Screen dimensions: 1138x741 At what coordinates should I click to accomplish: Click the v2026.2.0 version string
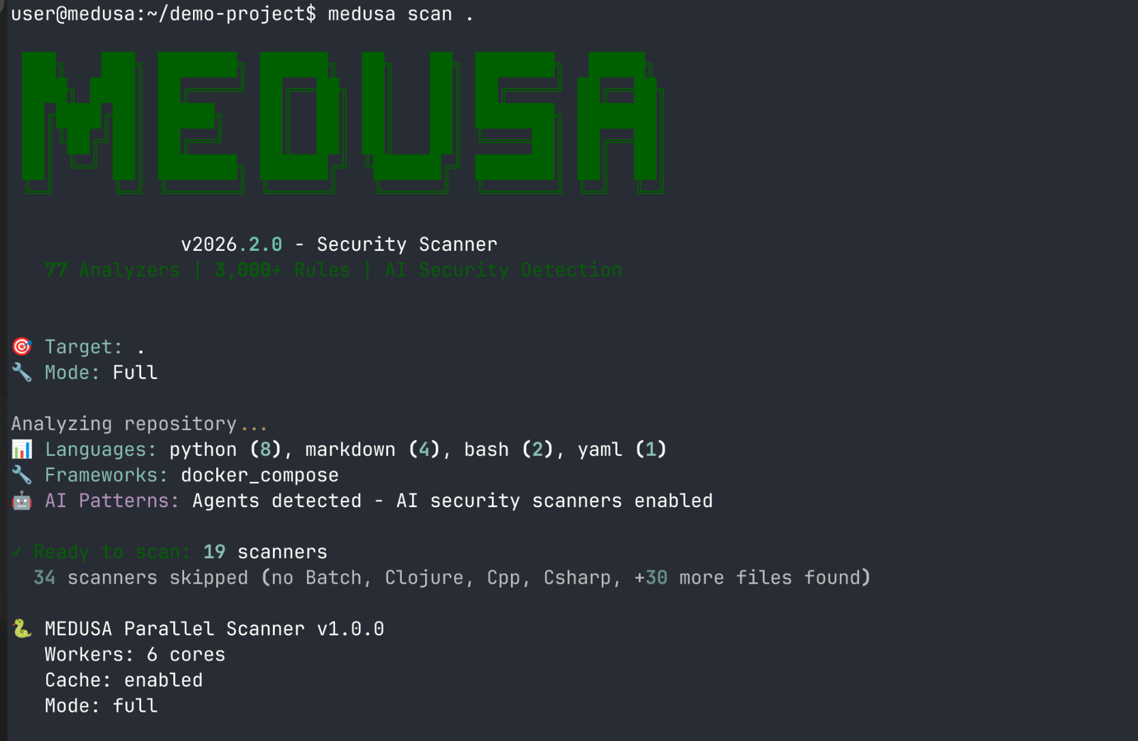pos(231,244)
